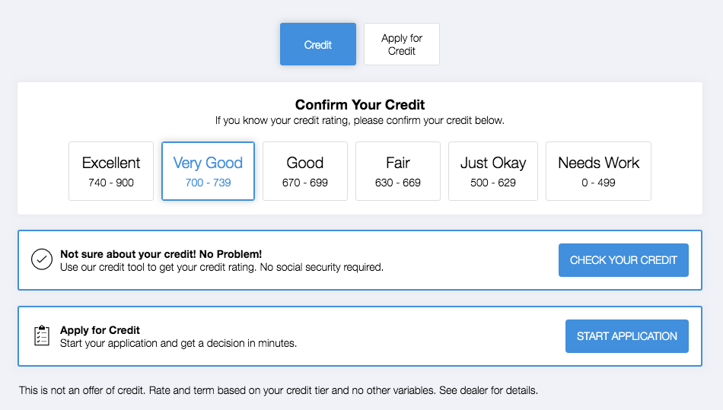Image resolution: width=723 pixels, height=410 pixels.
Task: Click the 'not an offer of credit' disclaimer
Action: (279, 390)
